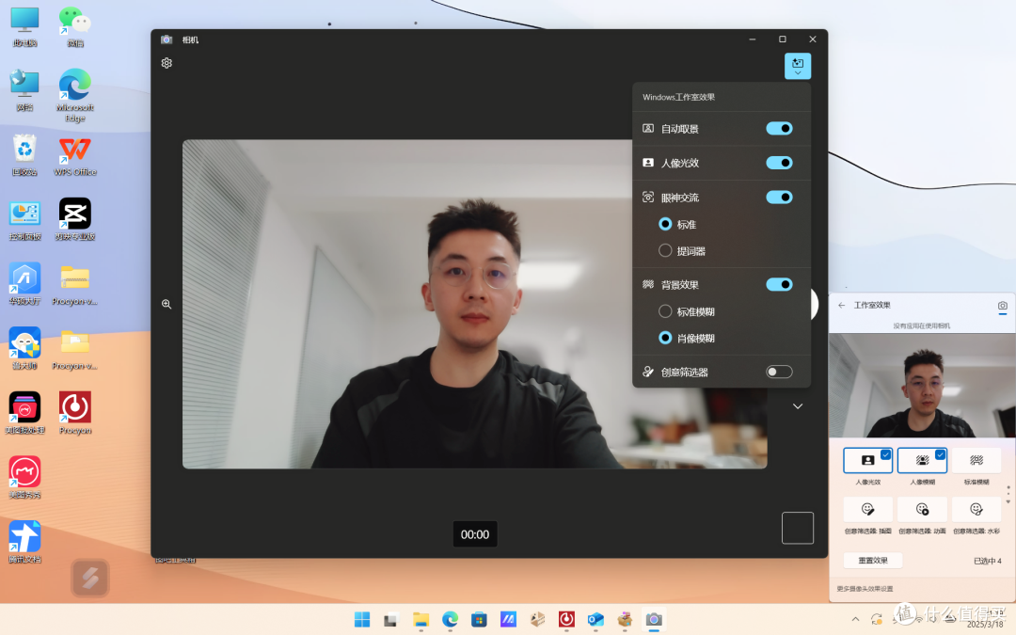Enable the 创意筛选器: 水彩 tile
The height and width of the screenshot is (635, 1016).
(976, 510)
